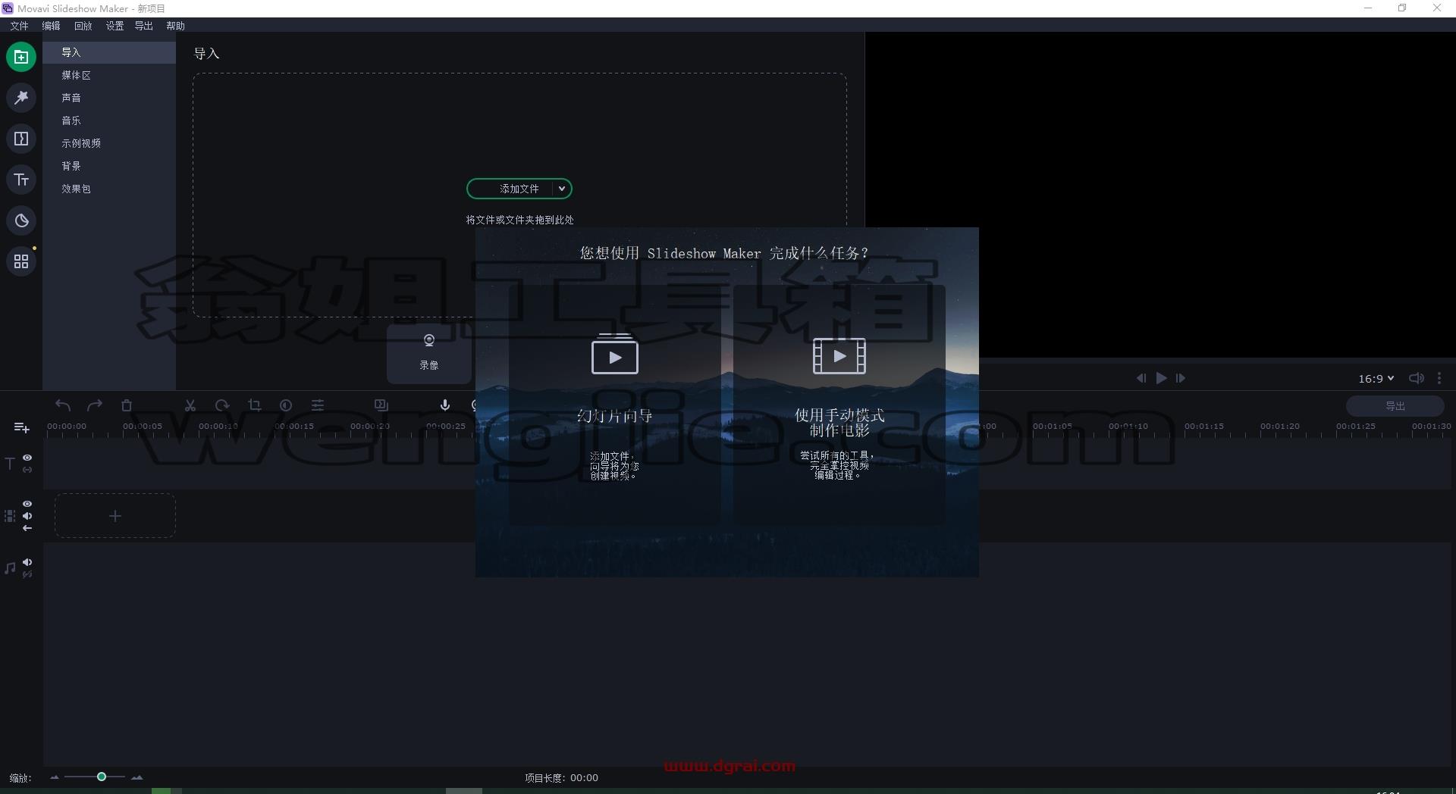This screenshot has width=1456, height=794.
Task: Open the Filters magic wand tab
Action: tap(21, 98)
